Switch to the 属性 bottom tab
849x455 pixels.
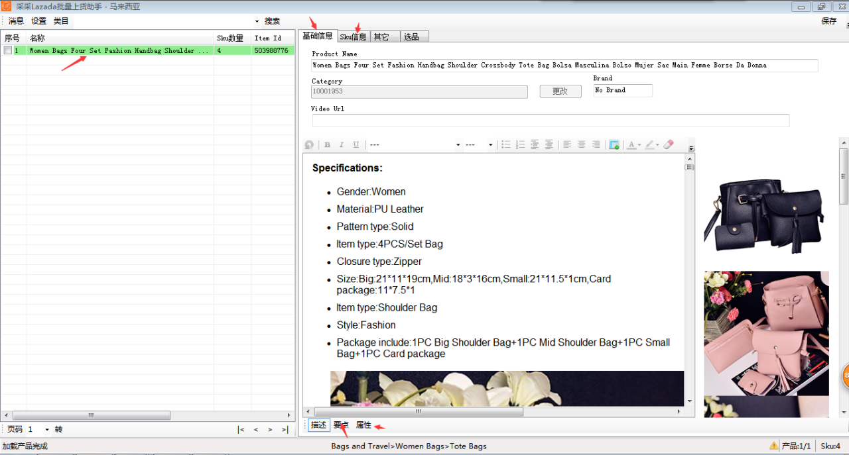pyautogui.click(x=363, y=425)
